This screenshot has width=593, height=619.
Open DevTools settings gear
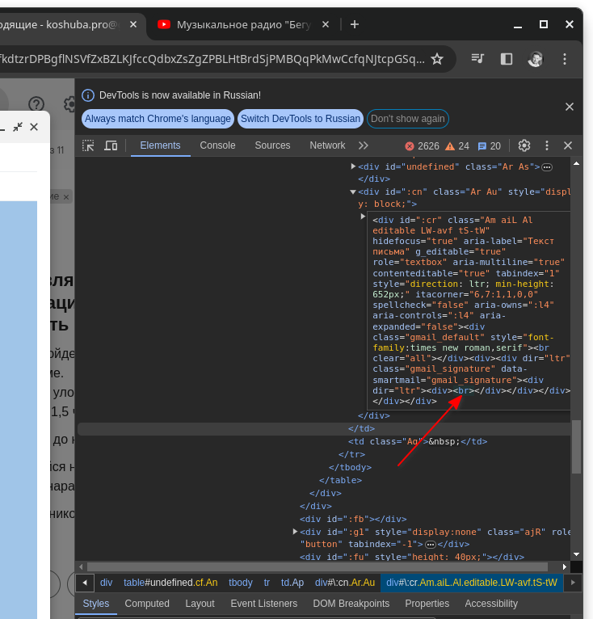pos(524,145)
